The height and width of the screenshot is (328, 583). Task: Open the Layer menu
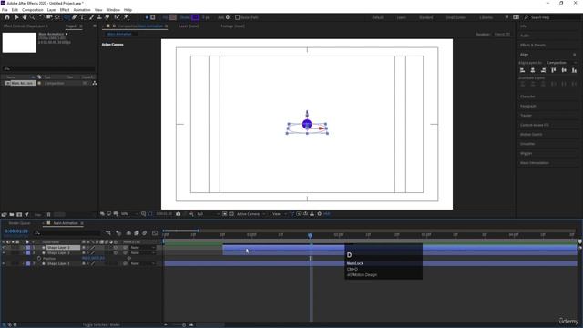[x=51, y=10]
